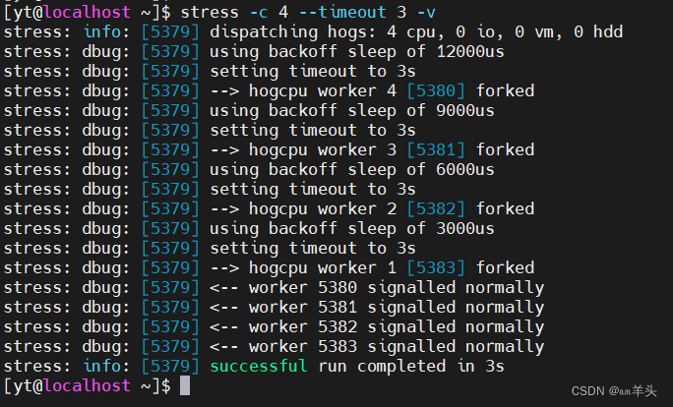This screenshot has width=673, height=407.
Task: Click the PID '[5383]' in worker 1 line
Action: 436,268
